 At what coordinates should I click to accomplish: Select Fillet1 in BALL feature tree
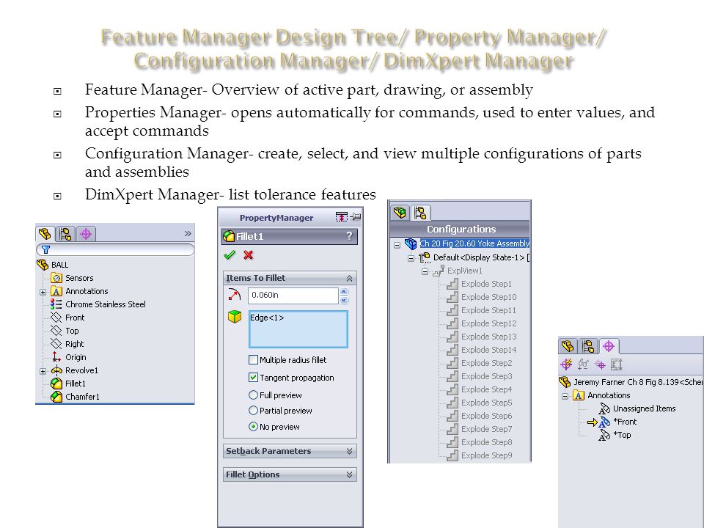click(x=75, y=384)
